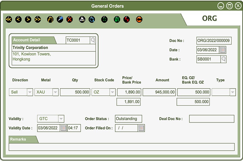This screenshot has height=162, width=243.
Task: Click the Order Filled On date field
Action: 127,128
